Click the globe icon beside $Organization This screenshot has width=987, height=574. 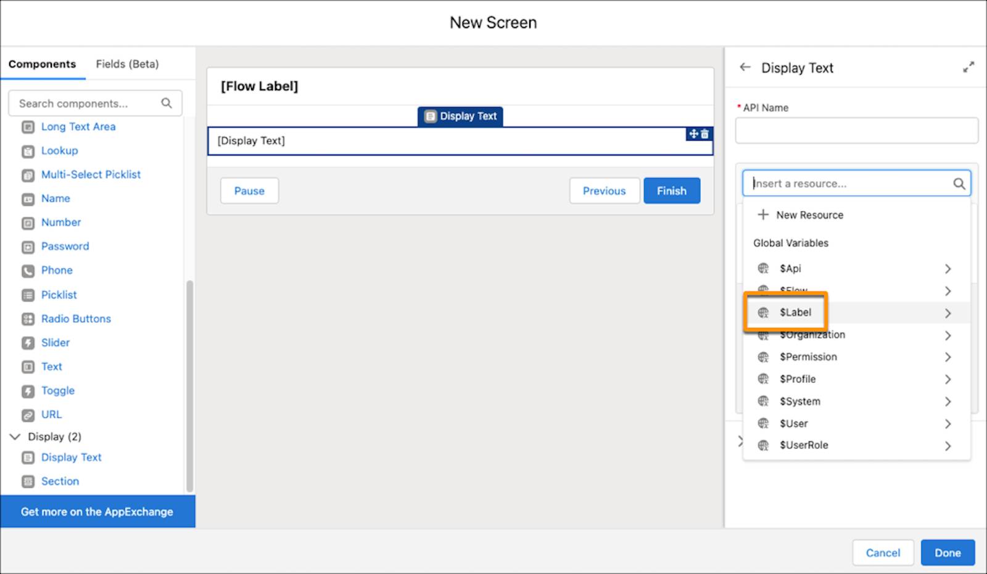point(764,335)
